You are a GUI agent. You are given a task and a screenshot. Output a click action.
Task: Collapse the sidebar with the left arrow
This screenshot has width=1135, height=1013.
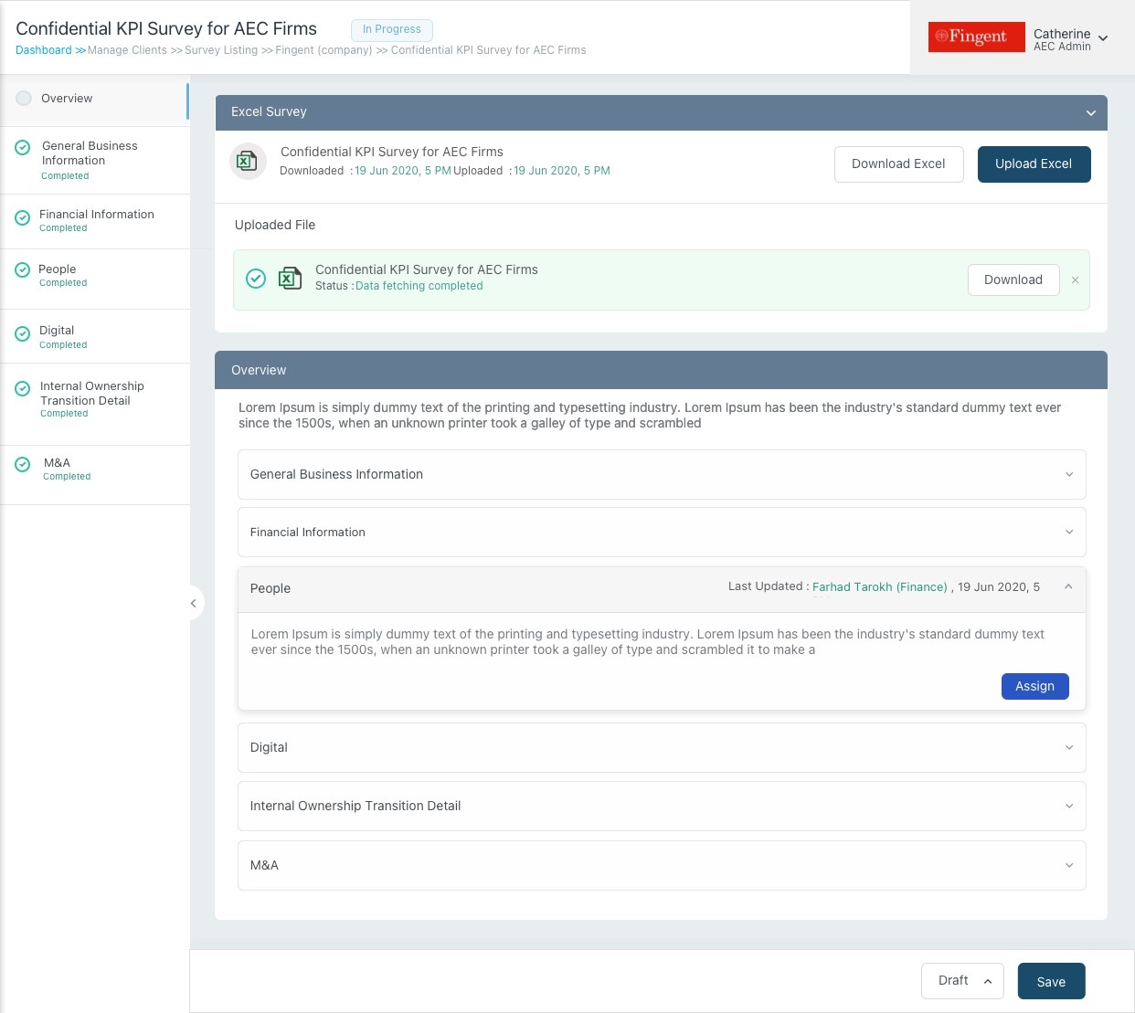(x=193, y=603)
